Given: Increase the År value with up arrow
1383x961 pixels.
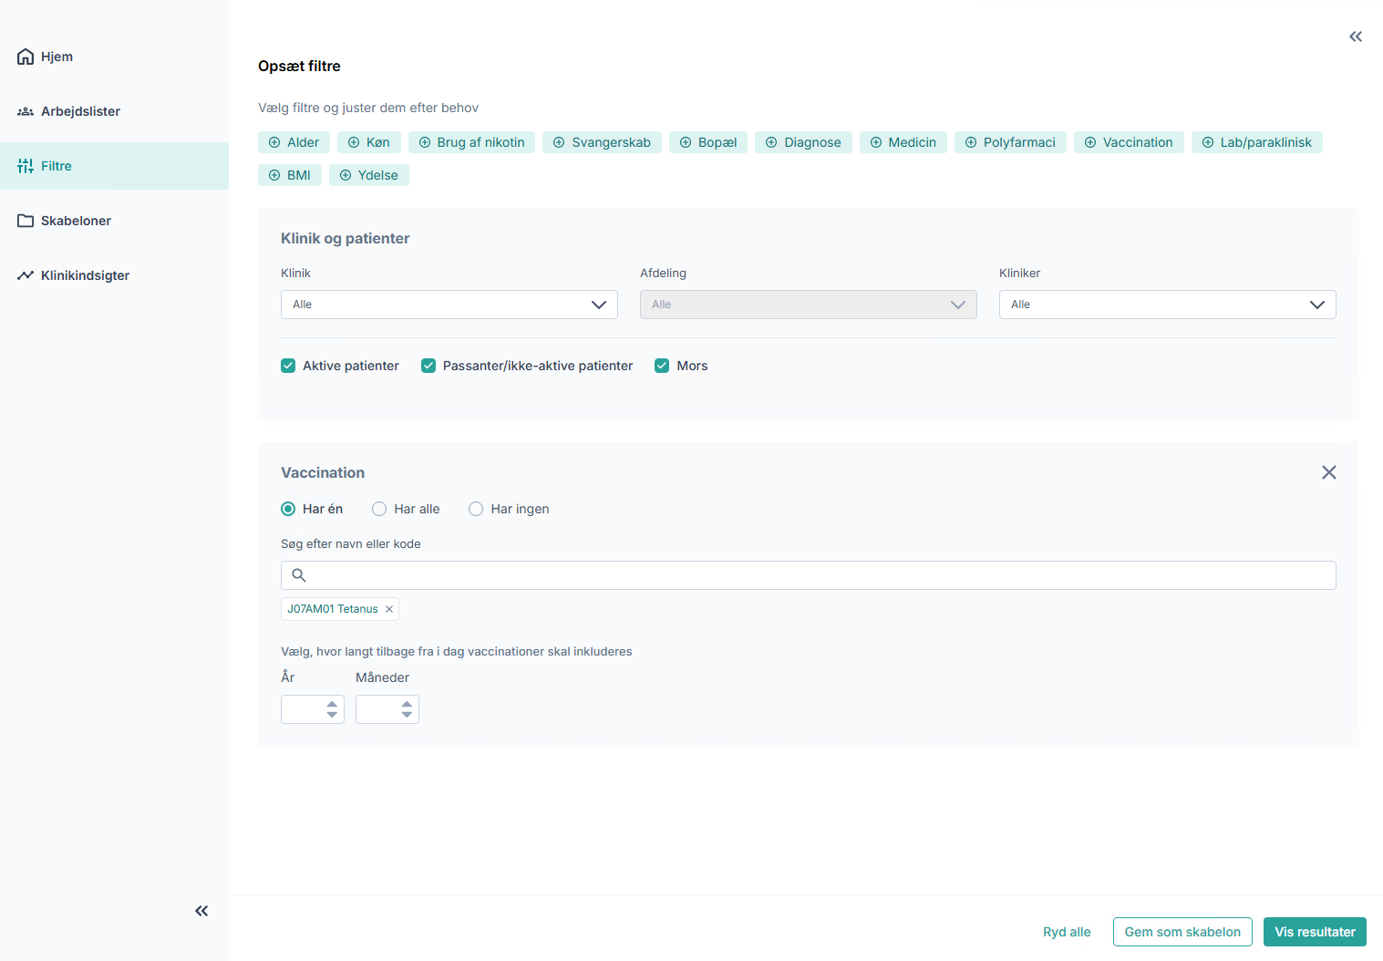Looking at the screenshot, I should click(332, 704).
